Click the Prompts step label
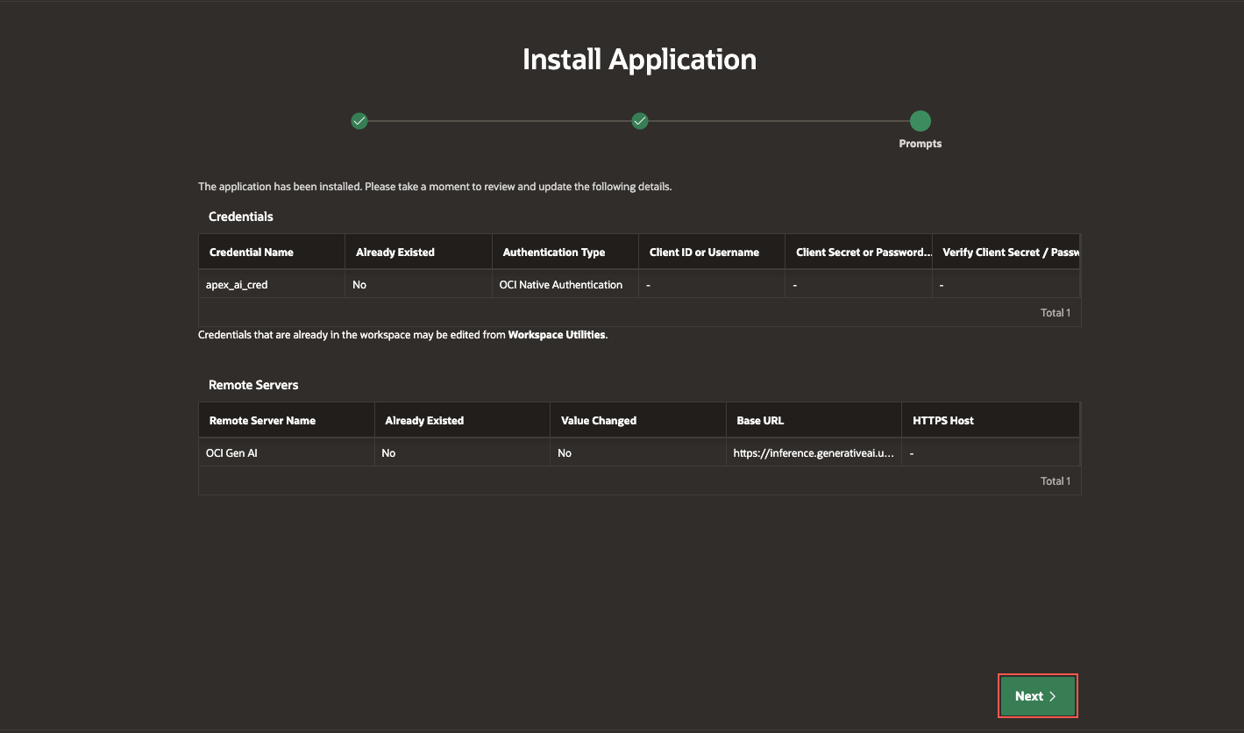This screenshot has height=733, width=1244. click(x=920, y=144)
